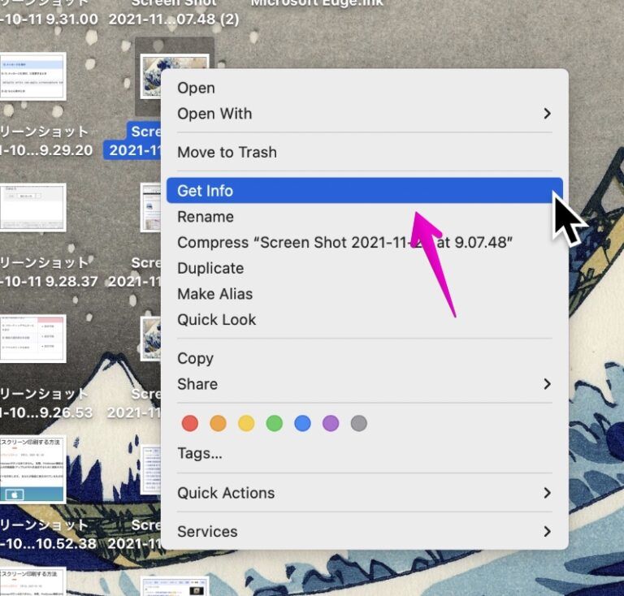Click the file name ending 07.48 (2)

tap(174, 19)
